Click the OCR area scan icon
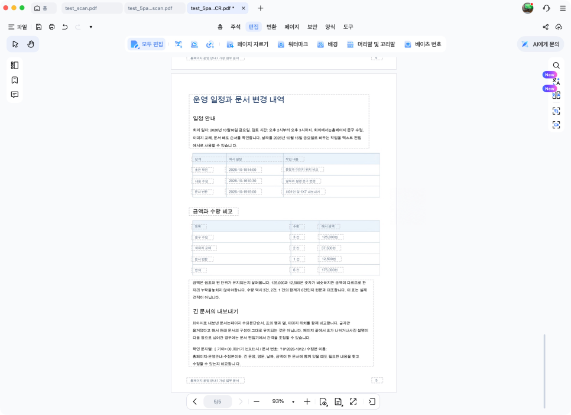The height and width of the screenshot is (415, 571). [x=556, y=111]
